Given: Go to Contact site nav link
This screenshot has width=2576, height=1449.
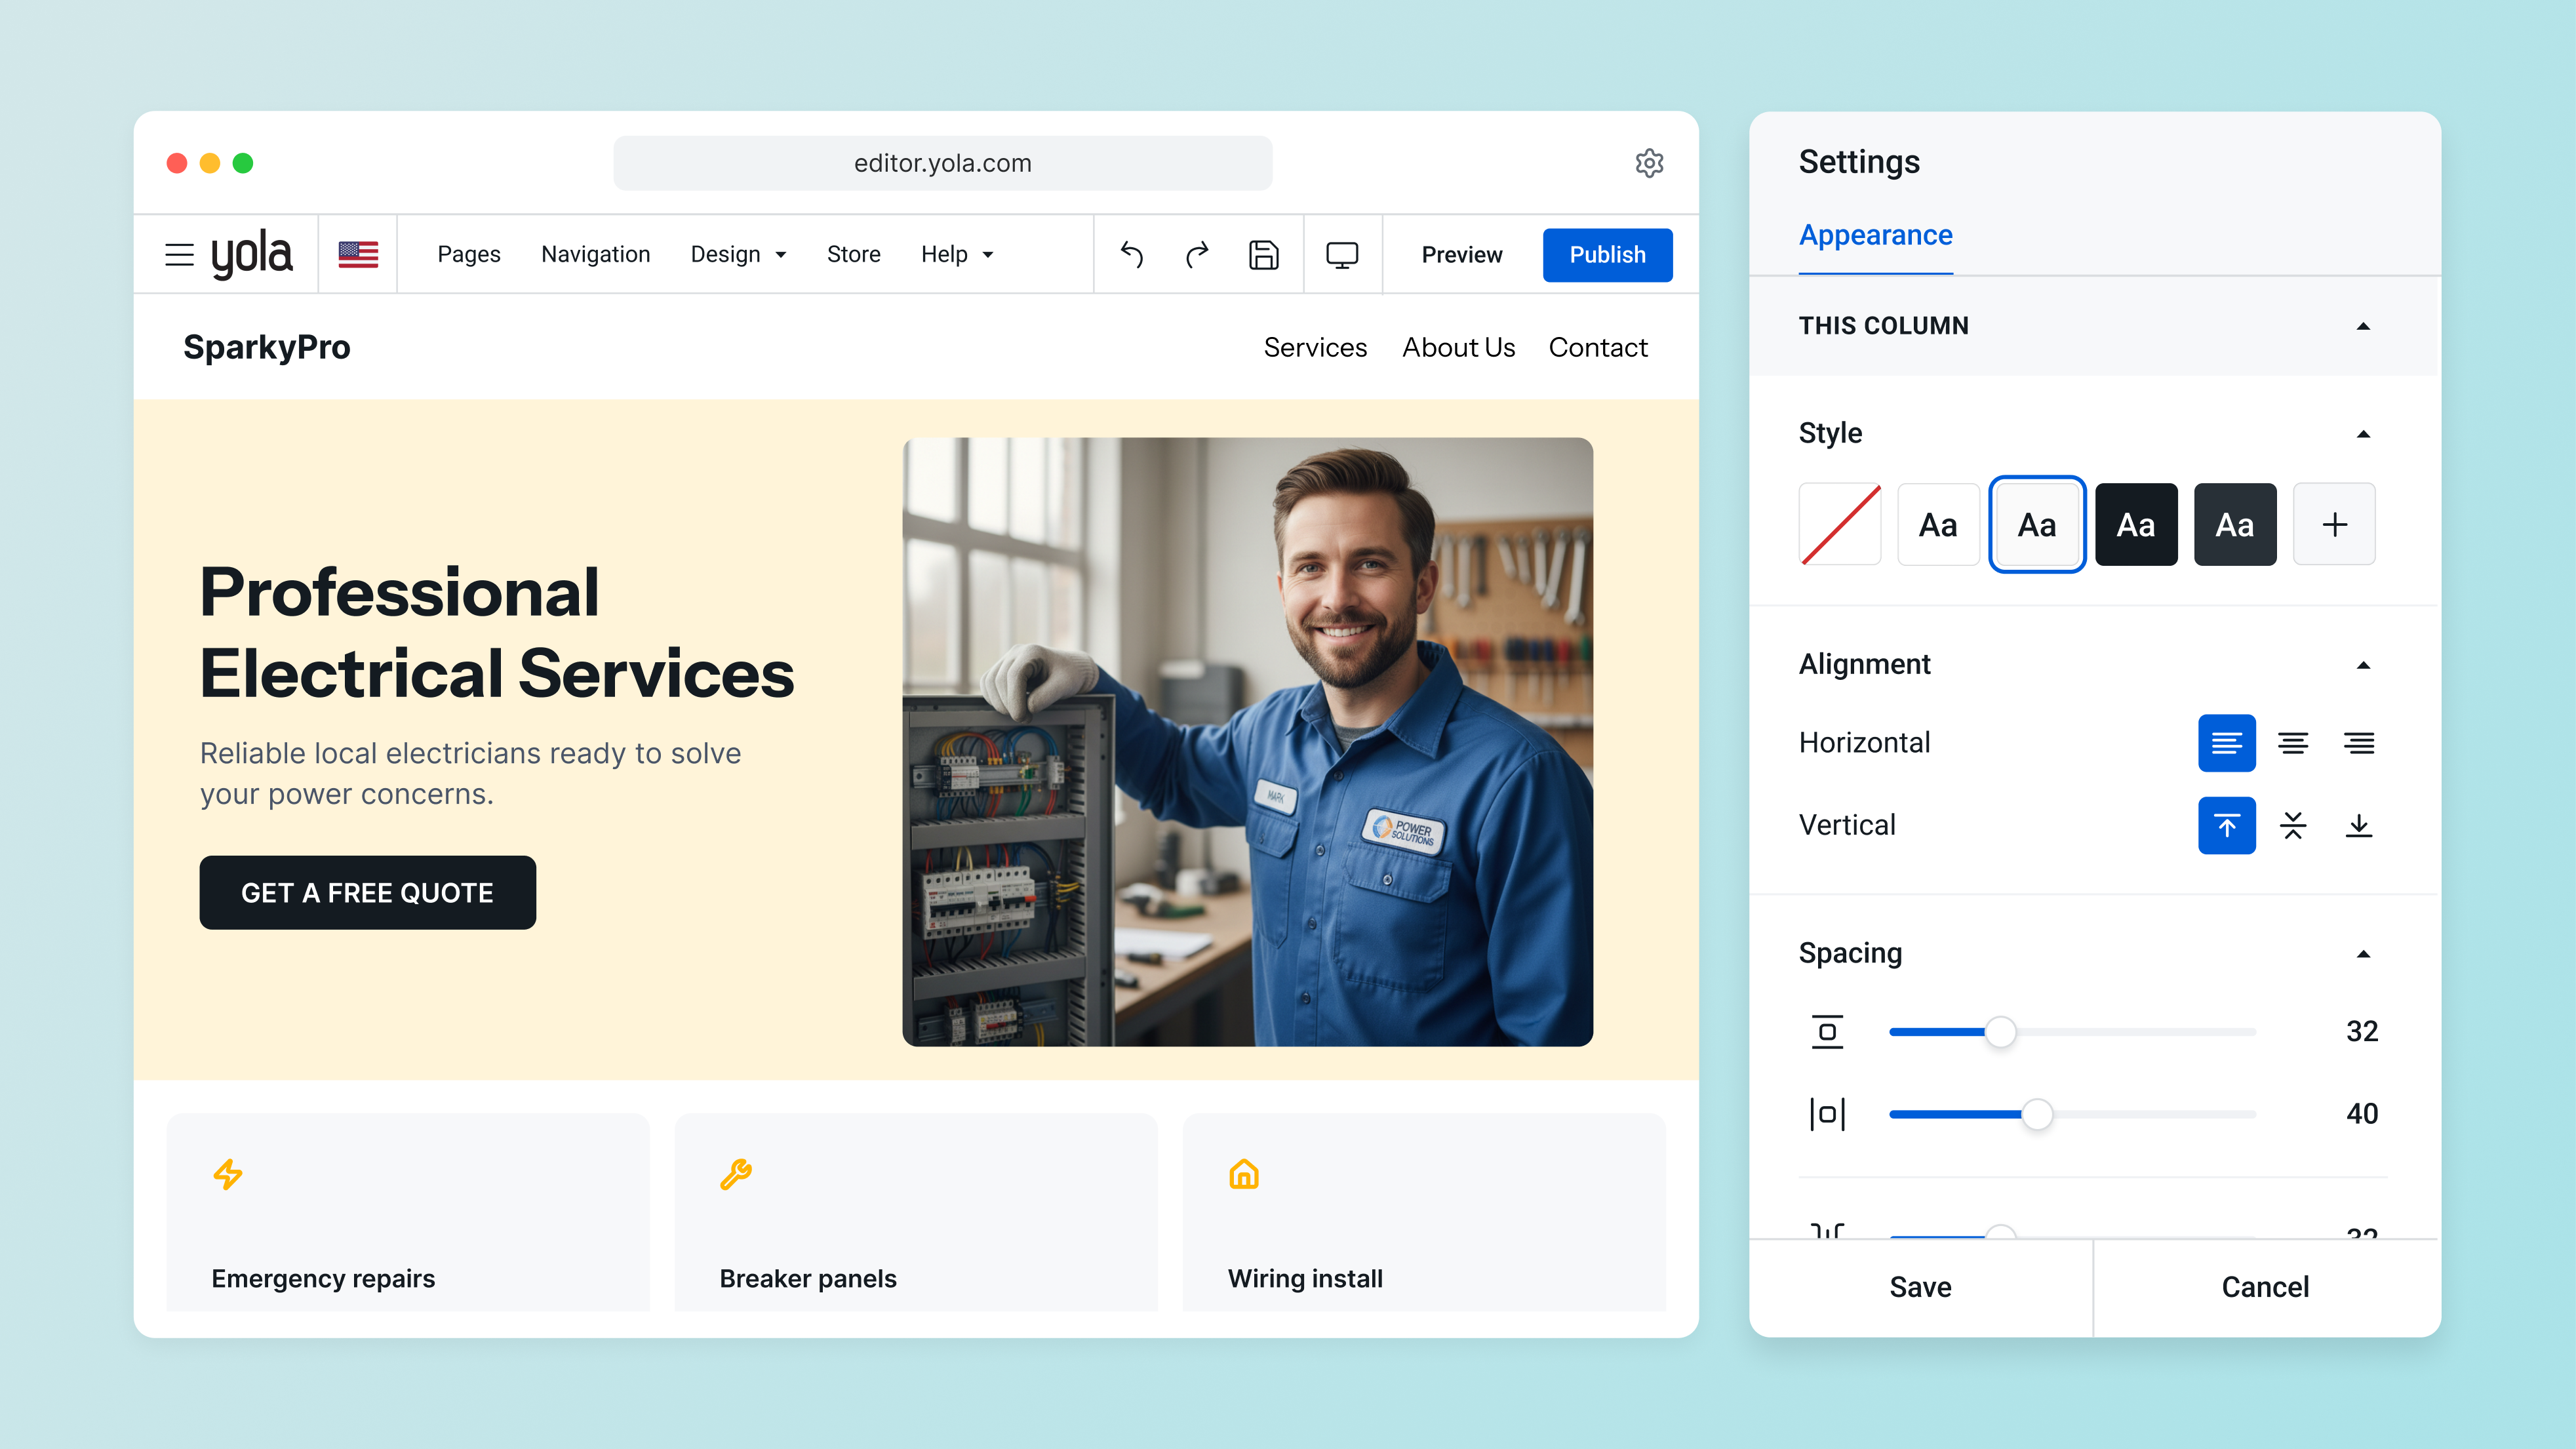Looking at the screenshot, I should coord(1598,347).
